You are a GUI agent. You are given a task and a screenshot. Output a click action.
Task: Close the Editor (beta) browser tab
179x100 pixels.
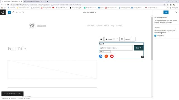(22, 2)
